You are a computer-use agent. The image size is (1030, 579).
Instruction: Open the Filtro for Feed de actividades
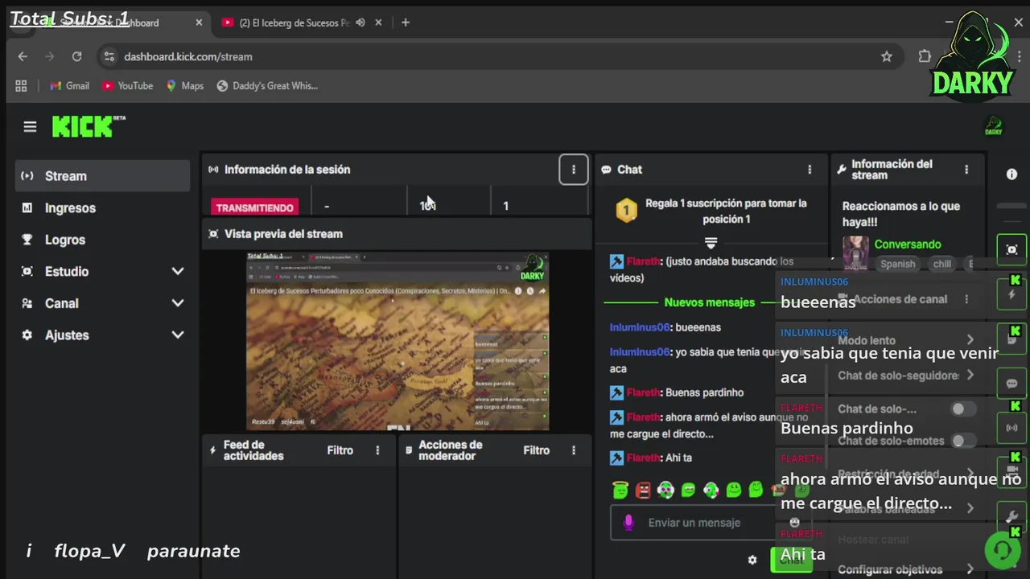[x=340, y=450]
